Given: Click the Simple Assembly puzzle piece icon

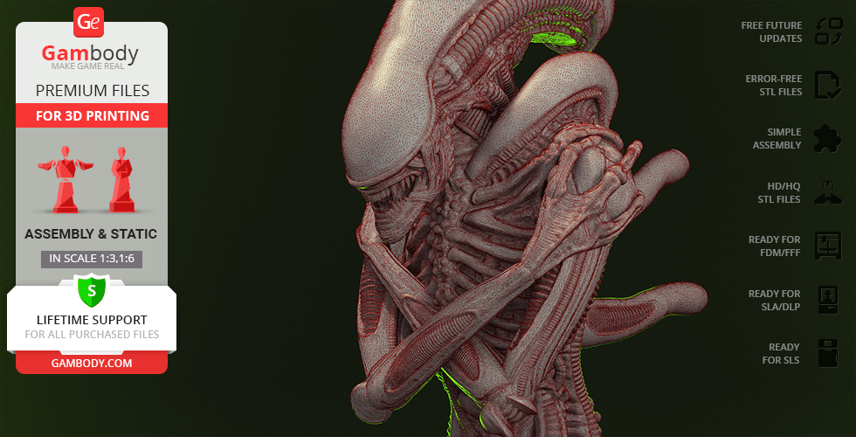Looking at the screenshot, I should 827,138.
